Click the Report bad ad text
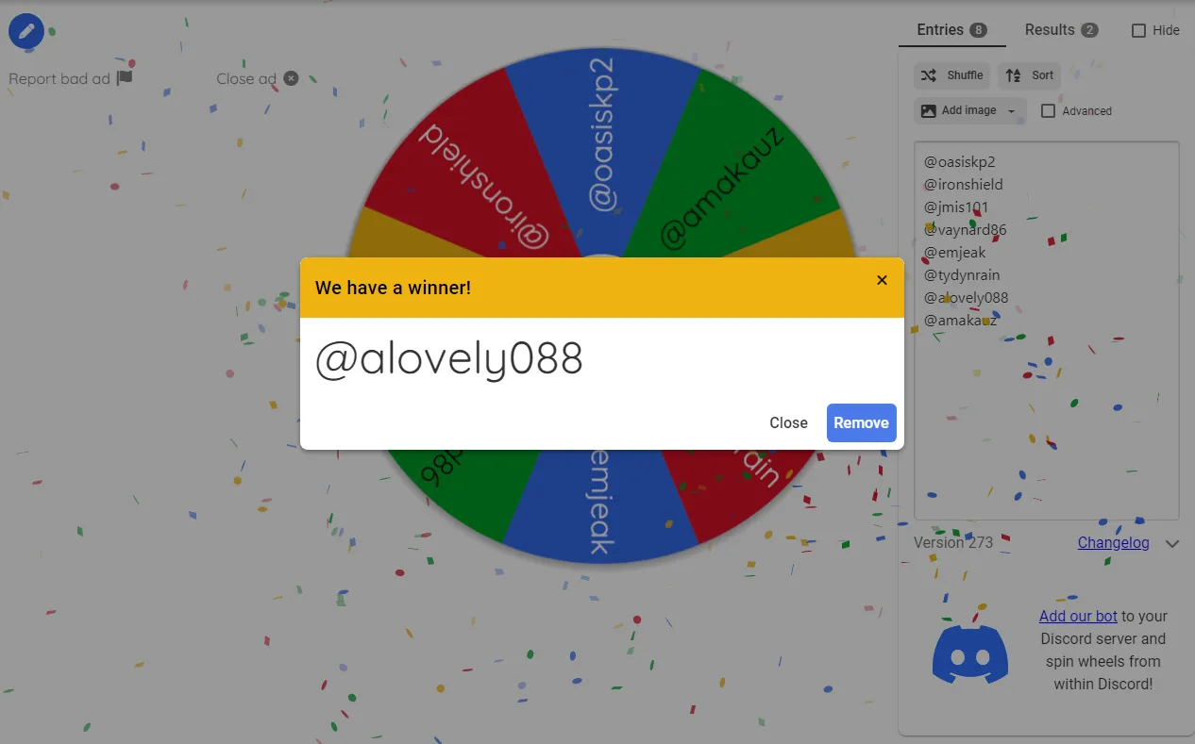1195x744 pixels. (x=59, y=78)
